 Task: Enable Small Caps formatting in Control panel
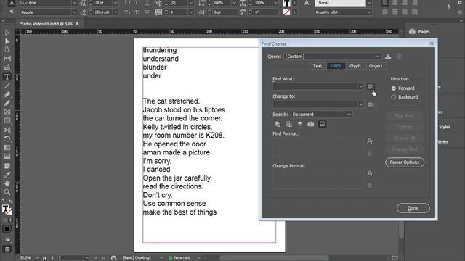(x=127, y=12)
